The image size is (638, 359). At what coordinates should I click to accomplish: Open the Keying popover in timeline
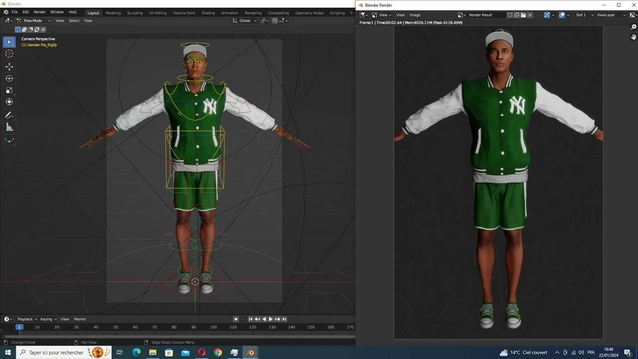point(48,319)
